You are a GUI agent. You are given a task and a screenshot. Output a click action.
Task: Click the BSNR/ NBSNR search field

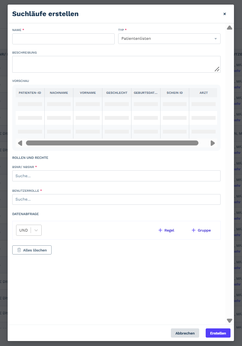coord(116,176)
